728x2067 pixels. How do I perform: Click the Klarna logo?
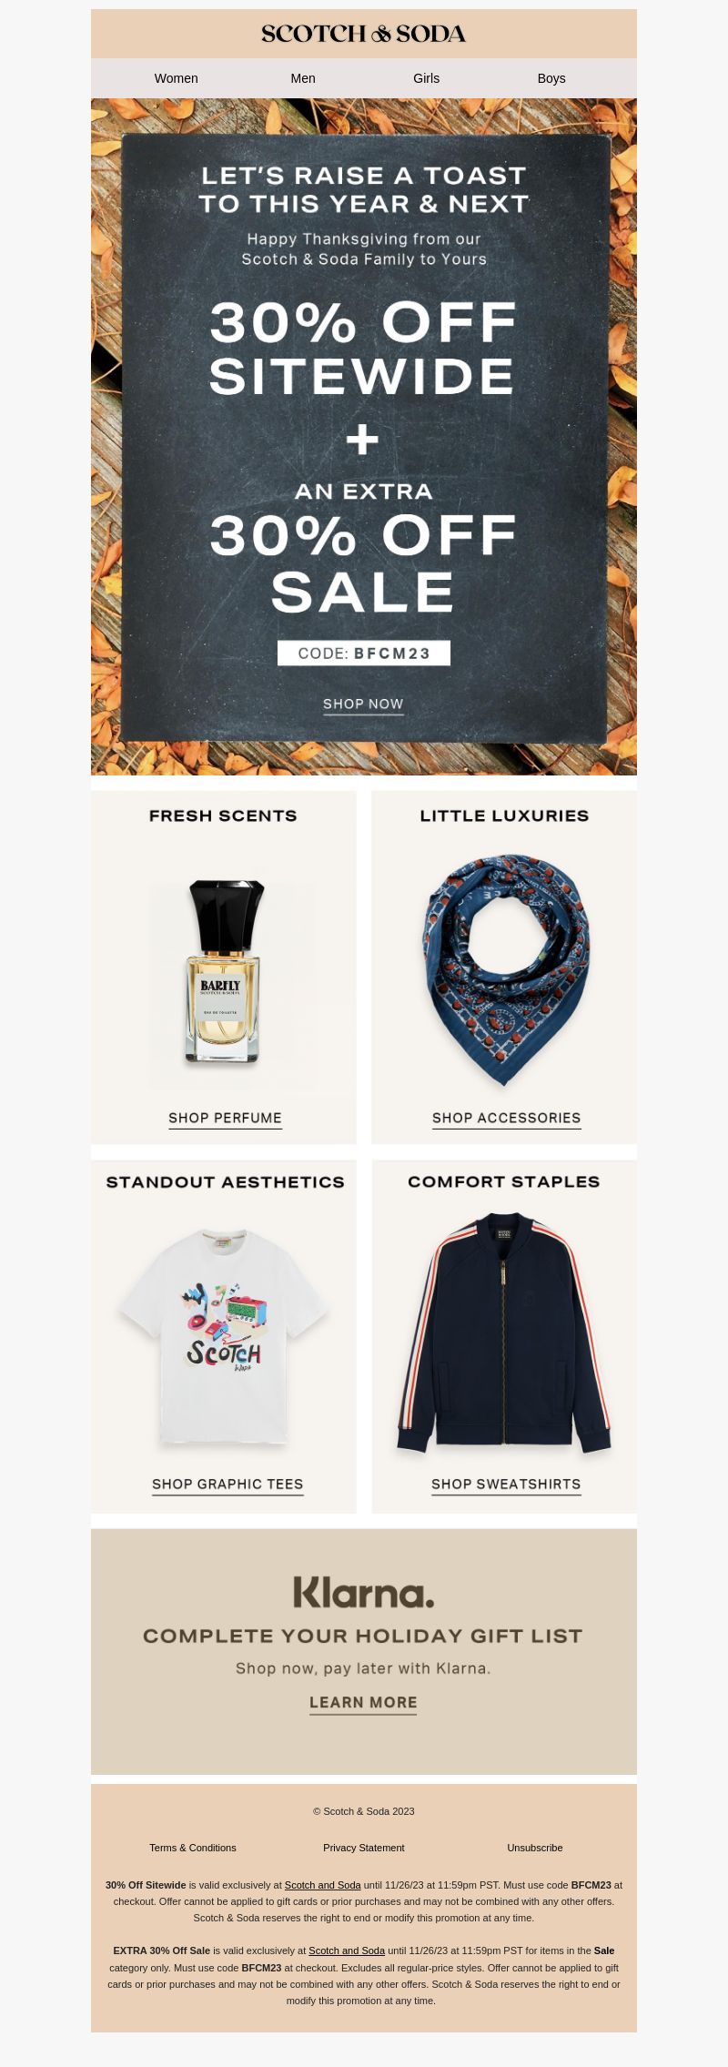click(x=364, y=1593)
